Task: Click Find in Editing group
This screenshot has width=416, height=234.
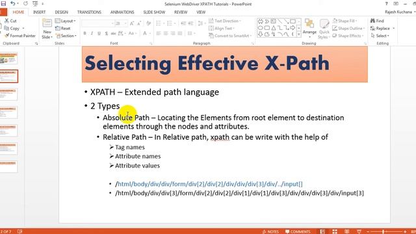Action: pos(377,21)
